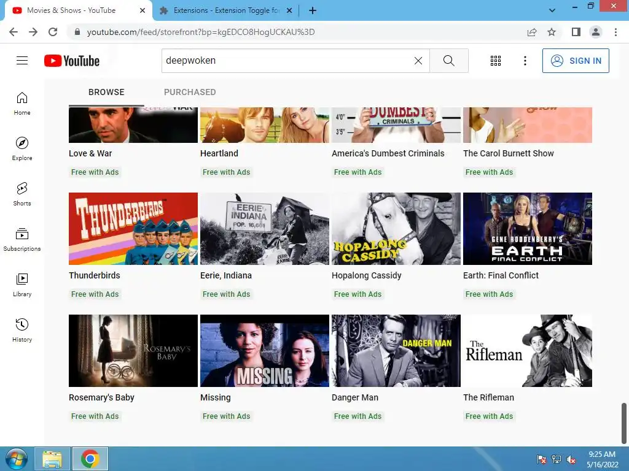Click Free with Ads under Heartland
The image size is (629, 471).
226,172
